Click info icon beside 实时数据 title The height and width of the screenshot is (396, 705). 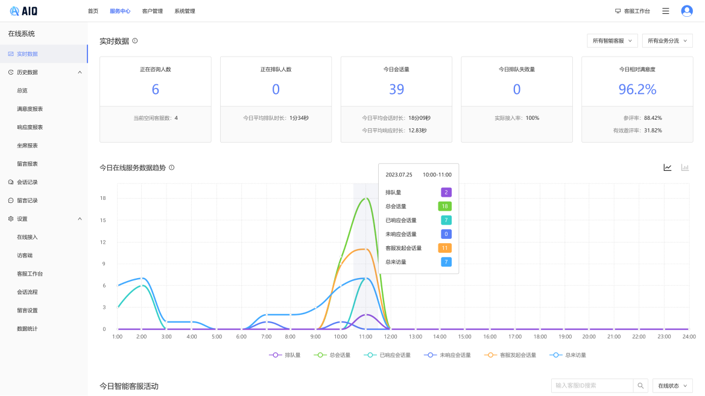point(135,41)
